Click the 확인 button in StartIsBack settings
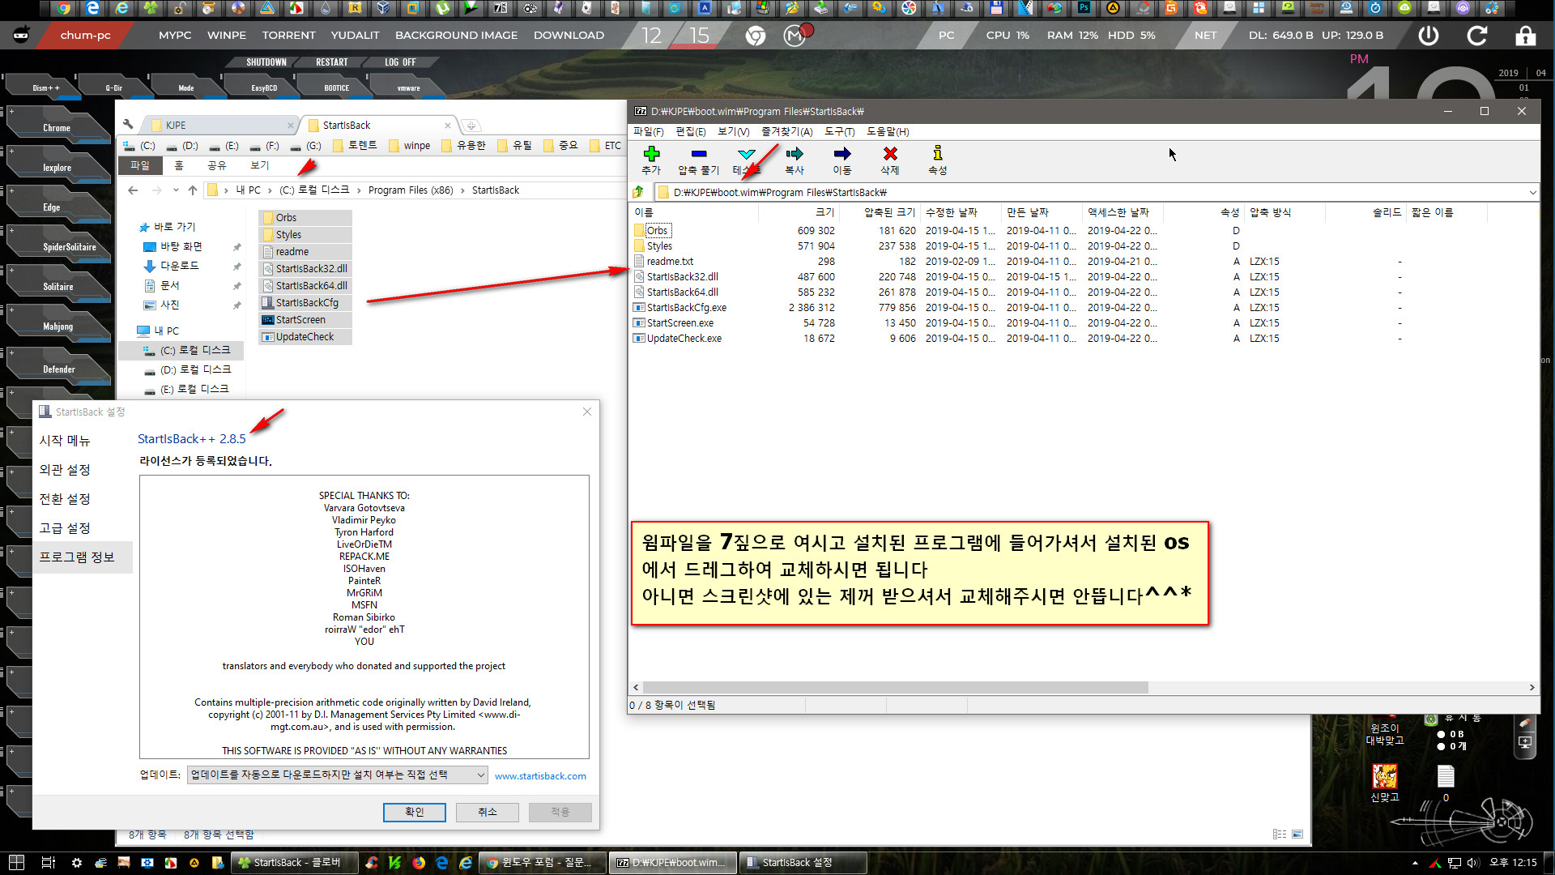1555x875 pixels. pyautogui.click(x=413, y=812)
